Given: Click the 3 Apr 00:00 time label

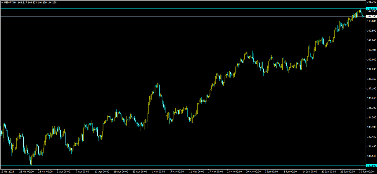Looking at the screenshot, I should pos(63,172).
